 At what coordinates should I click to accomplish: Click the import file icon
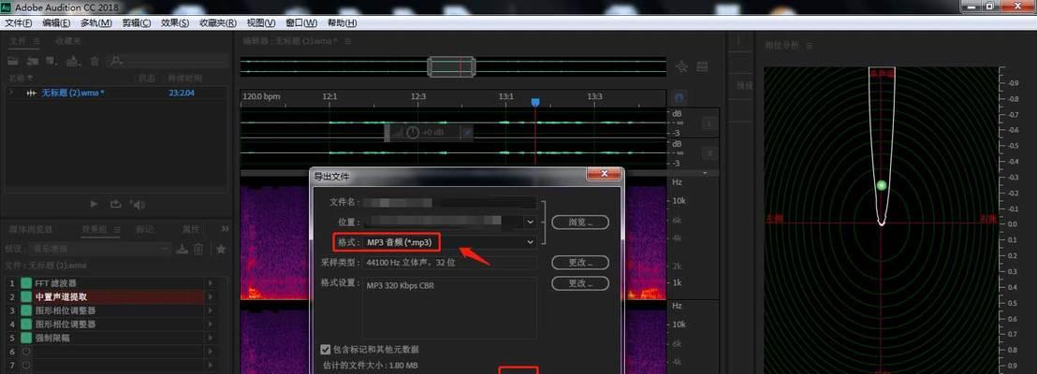[33, 61]
